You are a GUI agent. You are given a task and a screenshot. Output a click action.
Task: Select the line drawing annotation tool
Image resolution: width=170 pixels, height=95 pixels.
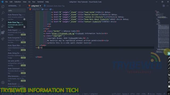tap(169, 64)
